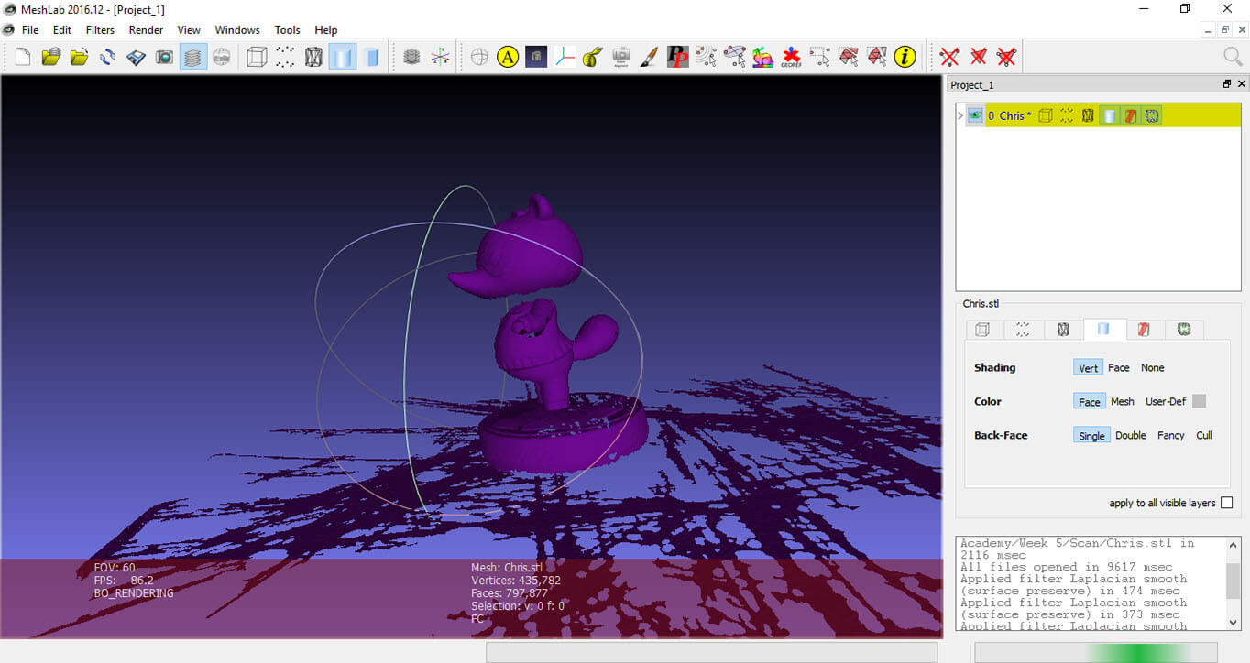The width and height of the screenshot is (1250, 663).
Task: Open the File menu
Action: (x=30, y=30)
